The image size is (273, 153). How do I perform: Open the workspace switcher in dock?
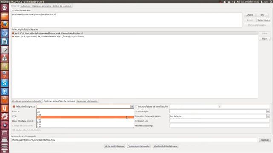coord(5,133)
